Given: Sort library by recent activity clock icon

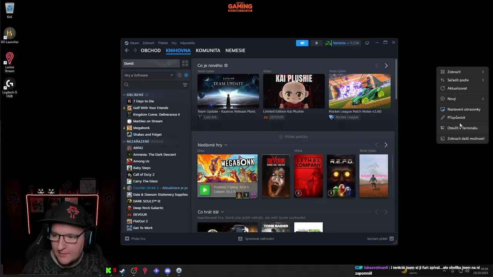Looking at the screenshot, I should [179, 75].
